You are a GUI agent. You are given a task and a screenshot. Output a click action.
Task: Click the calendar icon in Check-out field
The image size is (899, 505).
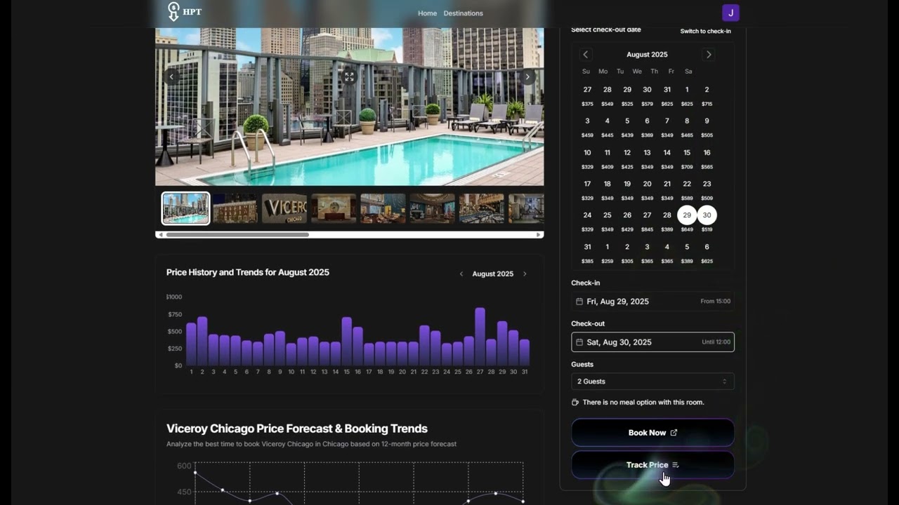point(579,342)
